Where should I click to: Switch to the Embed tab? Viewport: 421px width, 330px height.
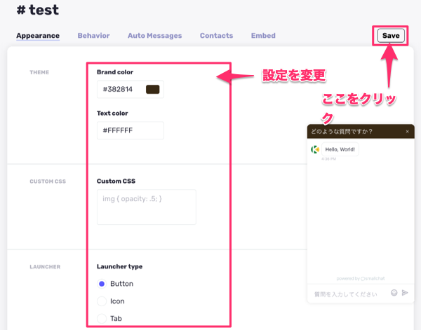(x=263, y=36)
